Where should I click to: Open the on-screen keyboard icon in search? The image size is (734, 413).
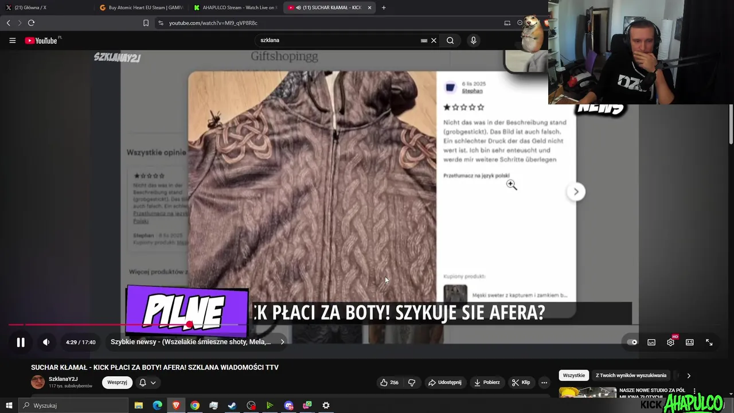click(x=424, y=41)
